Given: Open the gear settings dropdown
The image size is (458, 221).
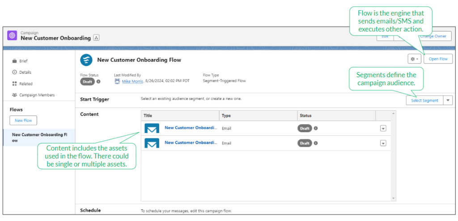Looking at the screenshot, I should click(x=414, y=59).
